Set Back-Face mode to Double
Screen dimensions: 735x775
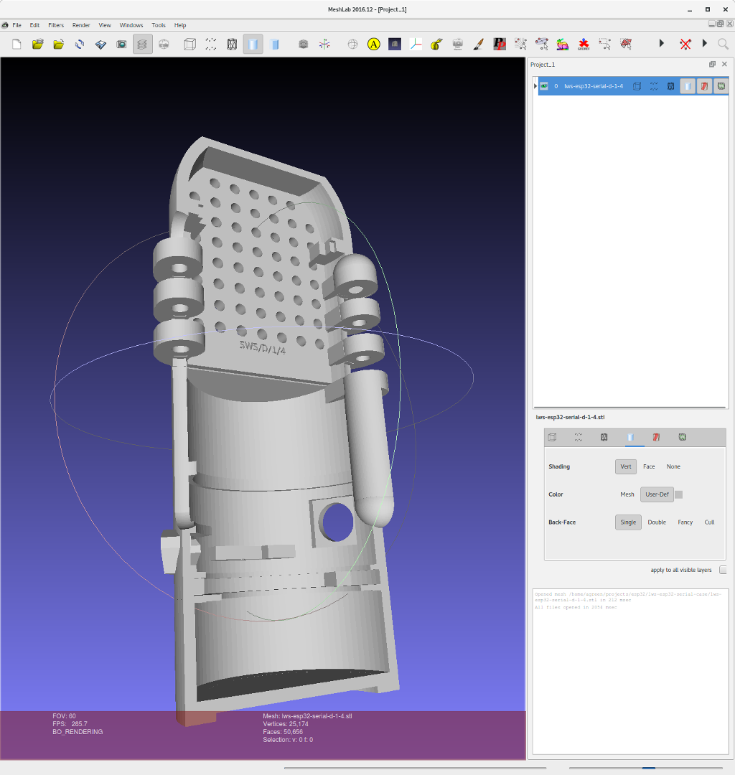click(x=657, y=522)
